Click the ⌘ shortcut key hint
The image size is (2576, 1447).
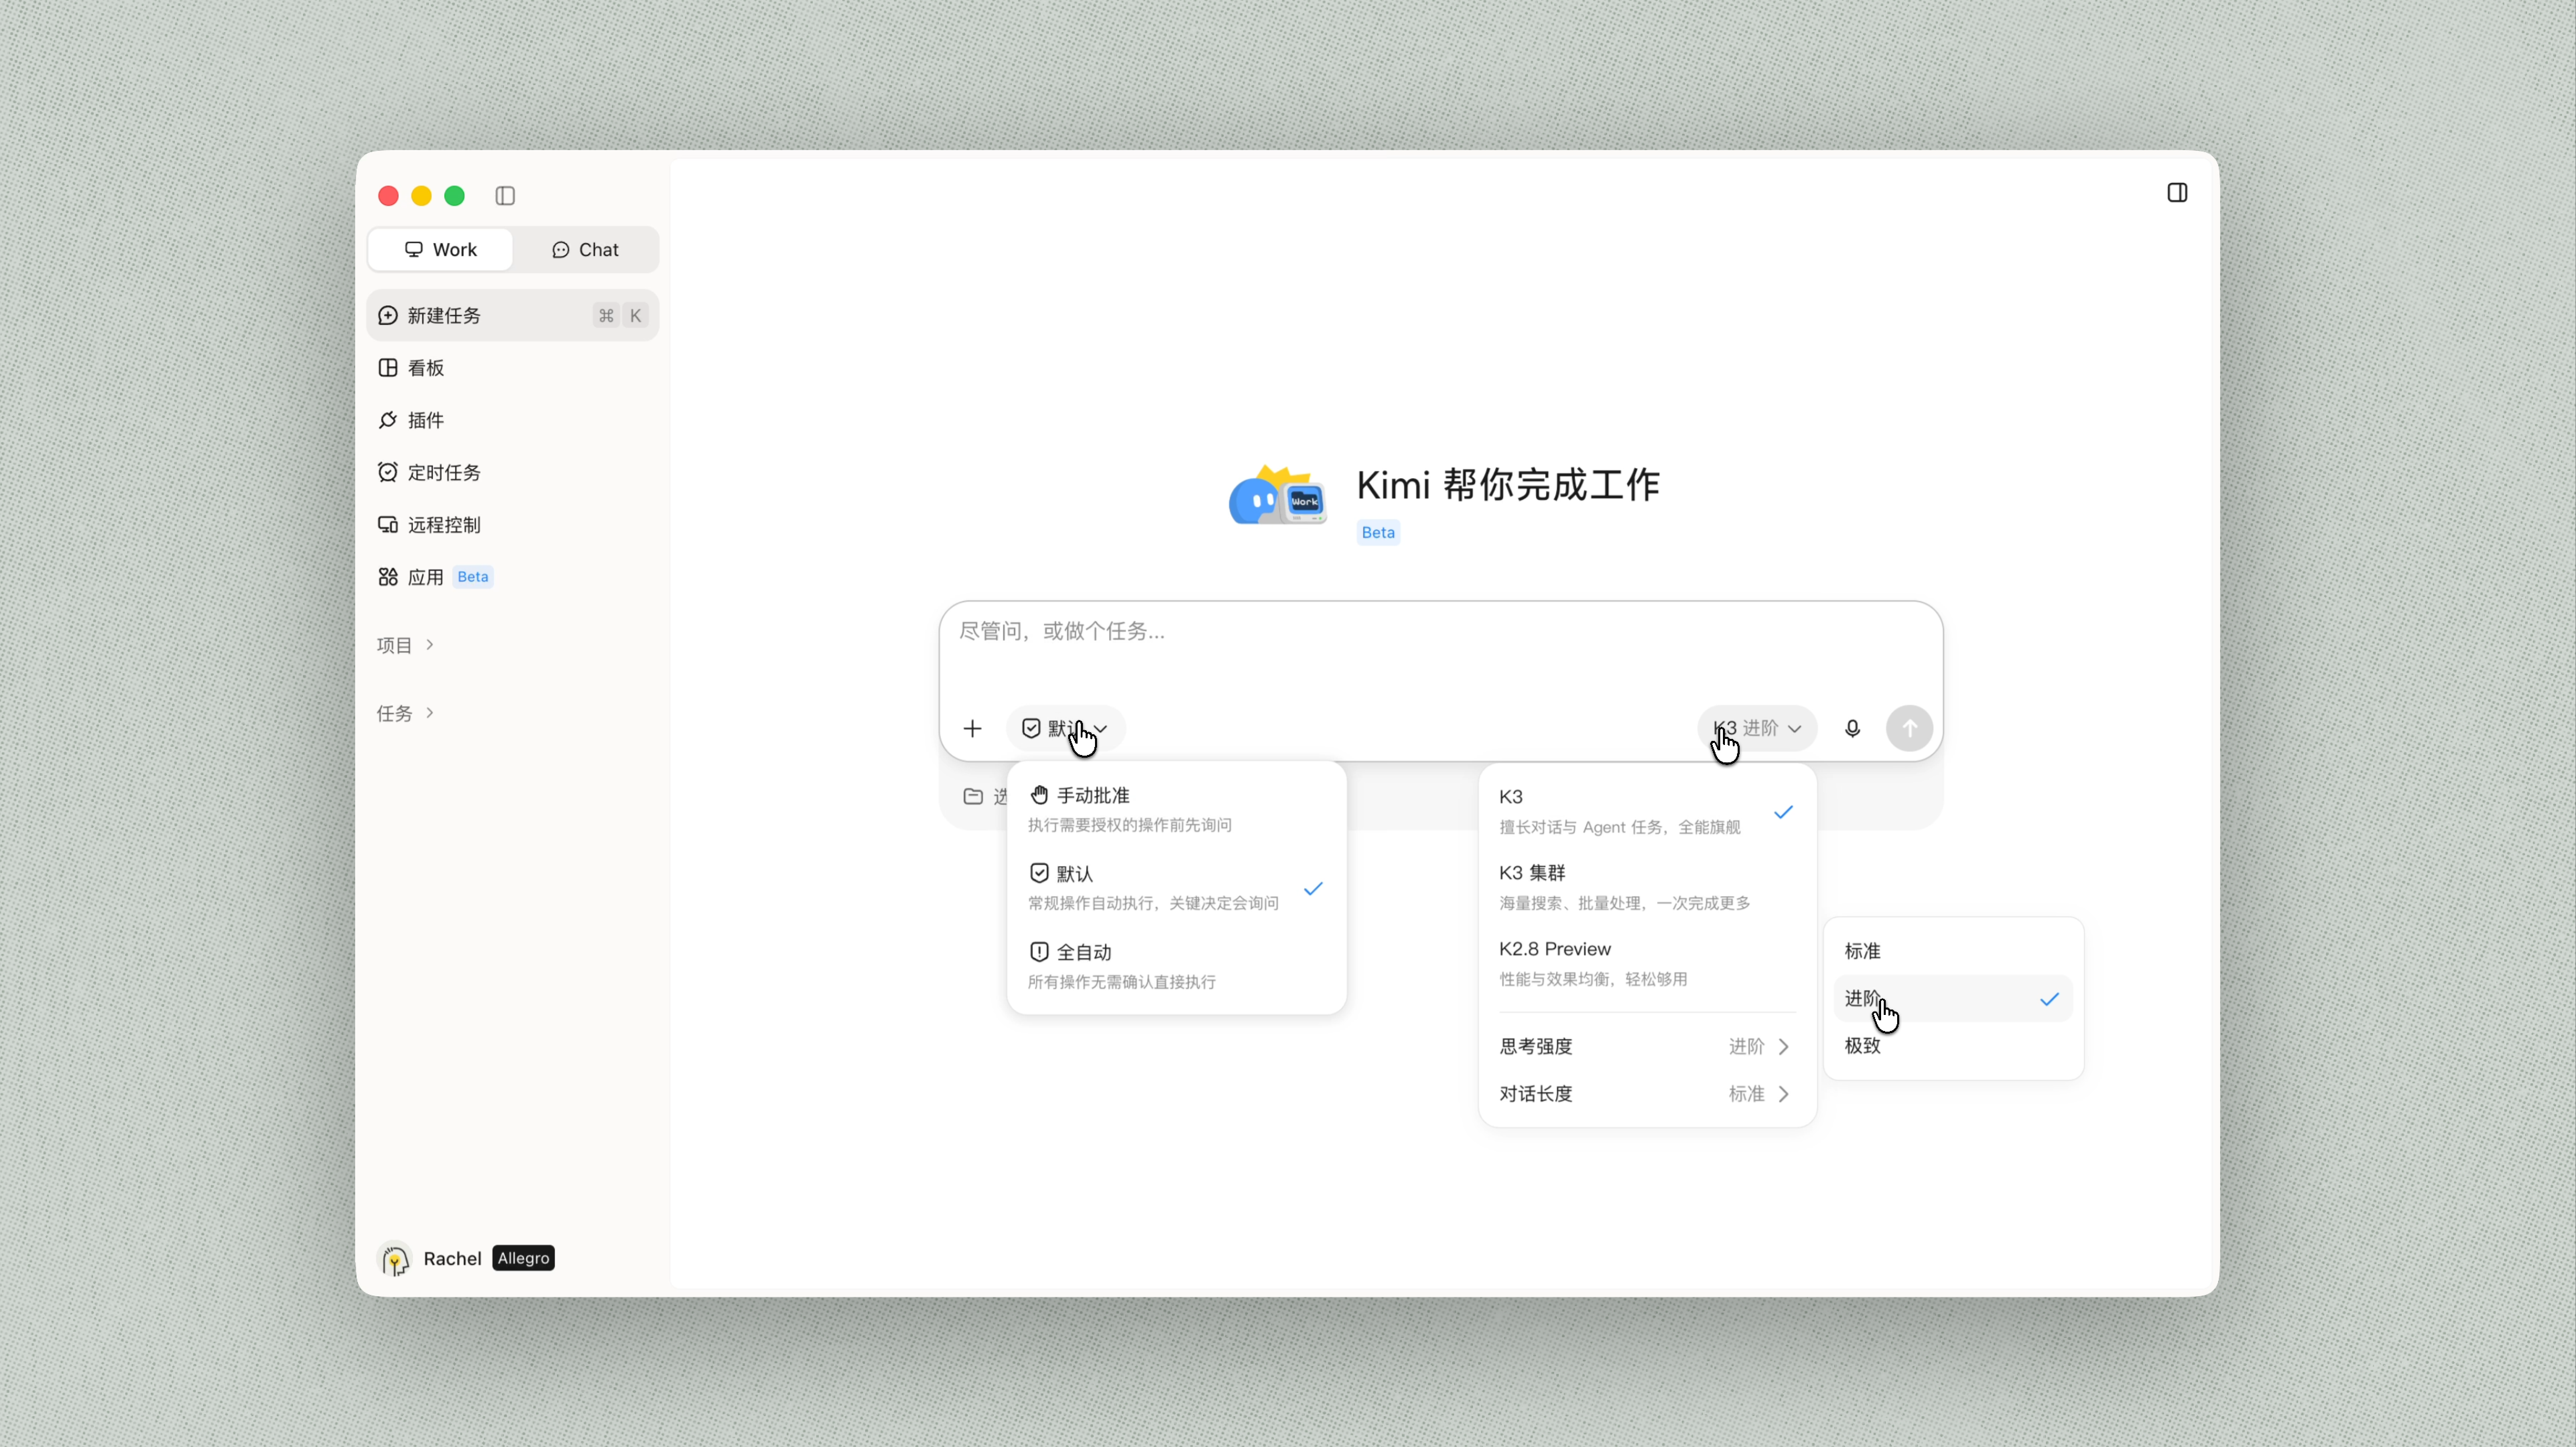pos(606,316)
